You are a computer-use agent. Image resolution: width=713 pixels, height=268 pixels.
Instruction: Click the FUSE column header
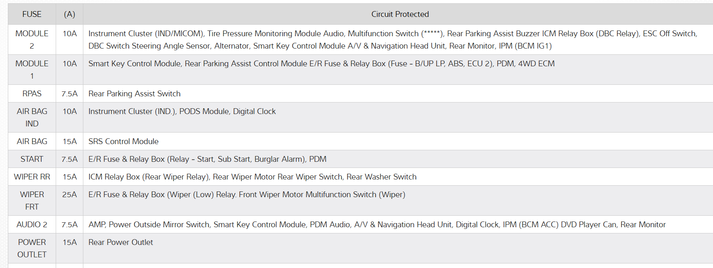pos(32,14)
